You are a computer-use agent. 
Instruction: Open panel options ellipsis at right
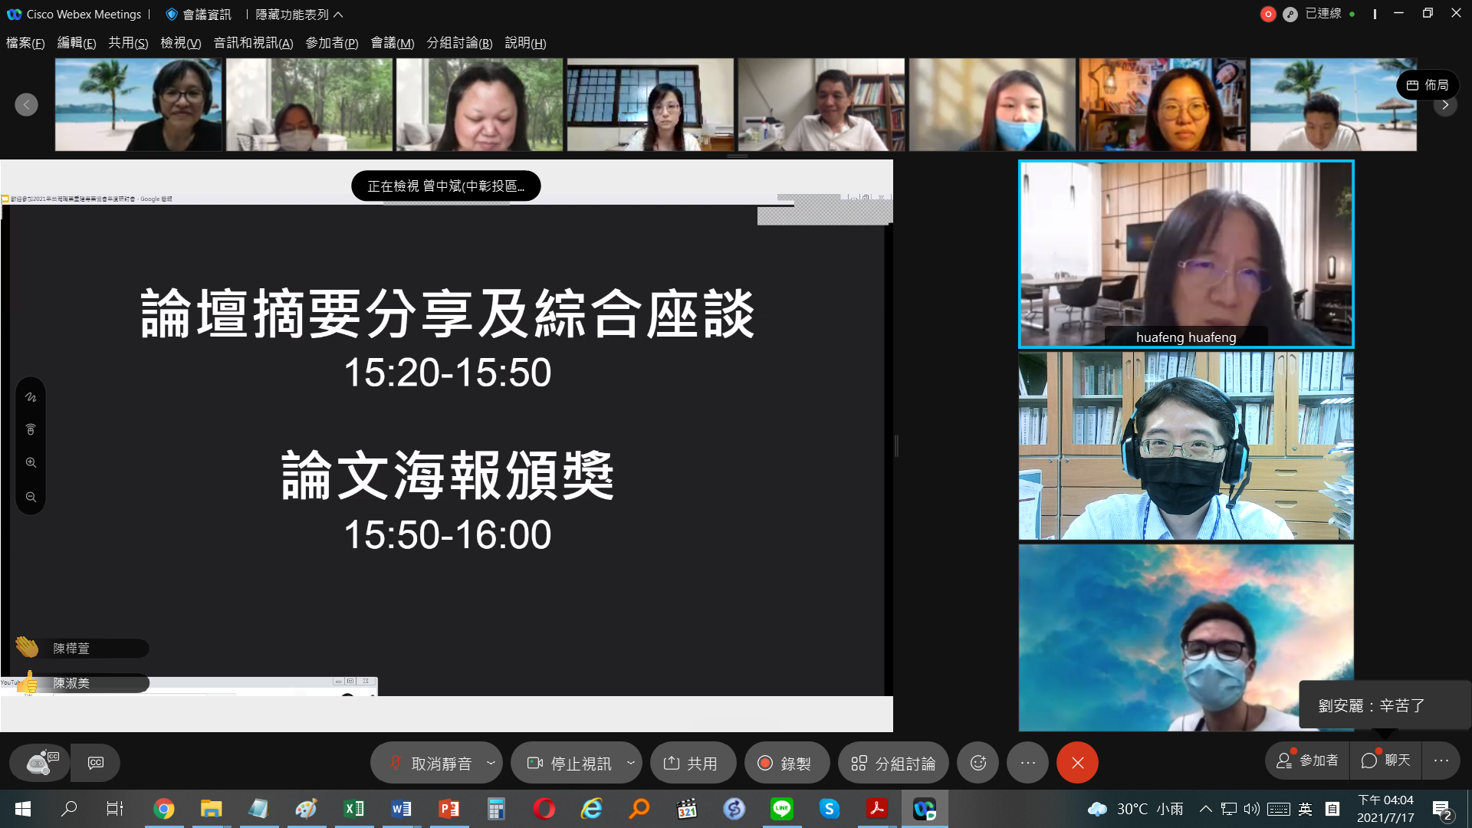(1441, 761)
